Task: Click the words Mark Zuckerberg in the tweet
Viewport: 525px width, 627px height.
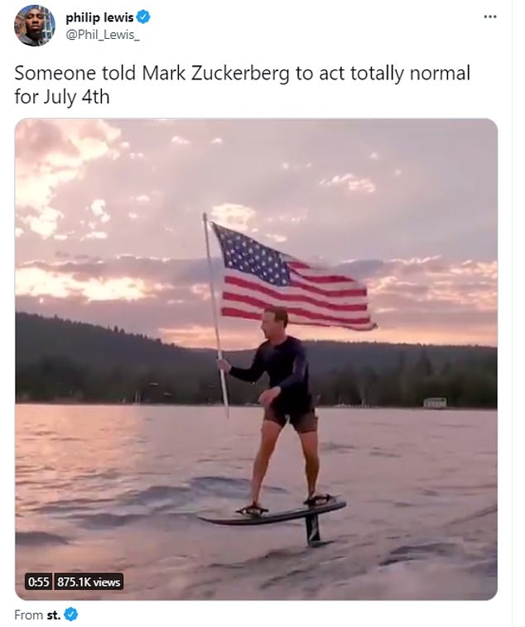Action: 215,74
